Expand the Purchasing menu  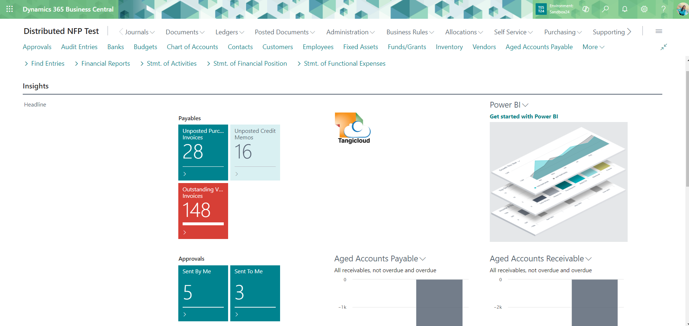pyautogui.click(x=563, y=32)
